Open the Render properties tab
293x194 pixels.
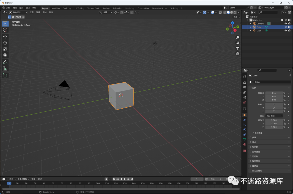click(245, 83)
